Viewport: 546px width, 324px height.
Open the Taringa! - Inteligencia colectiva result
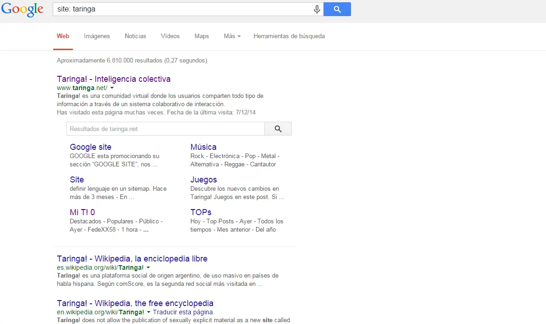(x=113, y=79)
